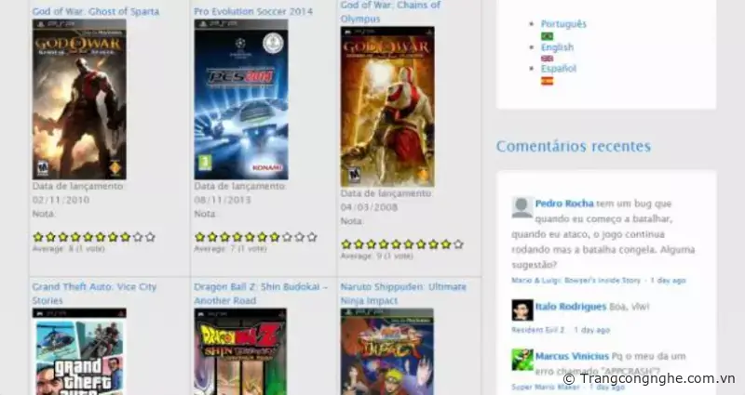The height and width of the screenshot is (395, 745).
Task: Open the Naruto Shippuden: Ultimate Ninja Impact cover
Action: click(386, 353)
